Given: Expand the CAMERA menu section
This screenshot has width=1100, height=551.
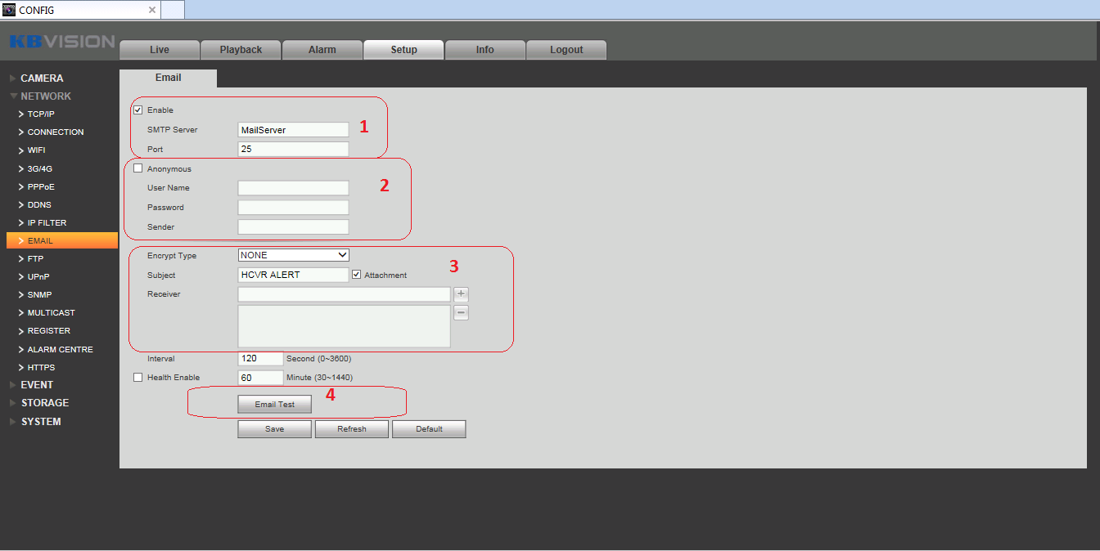Looking at the screenshot, I should pos(42,78).
